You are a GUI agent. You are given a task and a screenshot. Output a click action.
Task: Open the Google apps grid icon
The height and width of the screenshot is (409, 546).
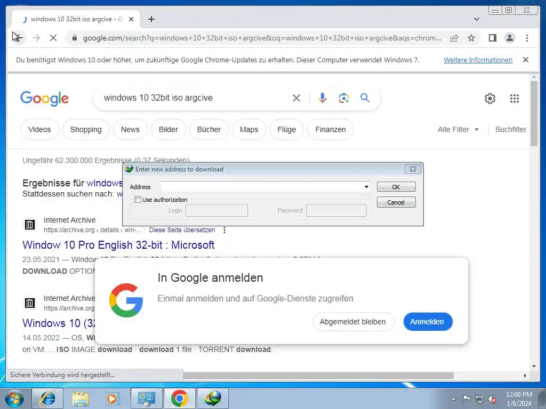[x=515, y=99]
